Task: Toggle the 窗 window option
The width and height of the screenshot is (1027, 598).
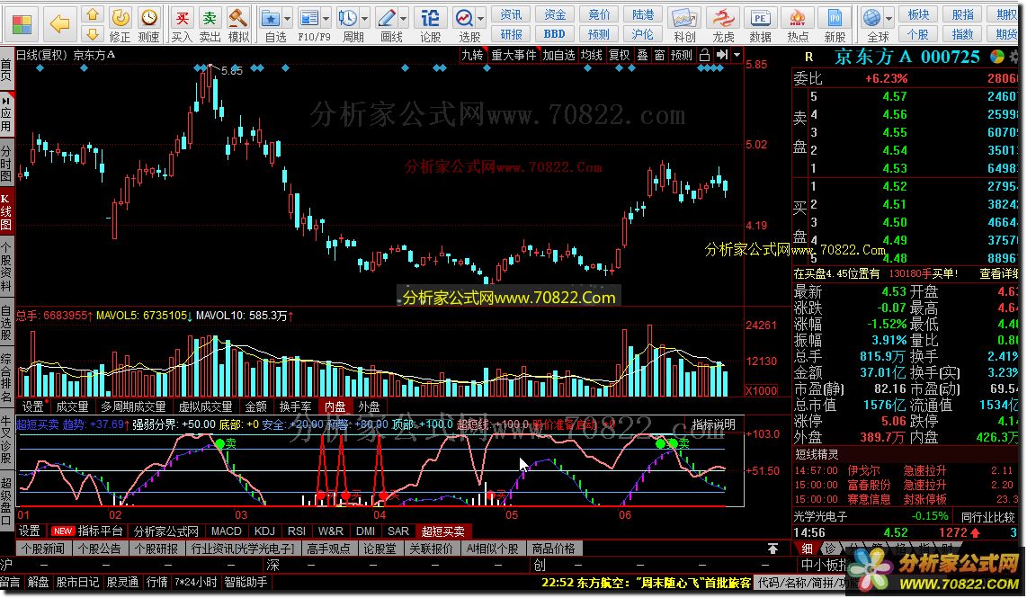Action: [659, 55]
